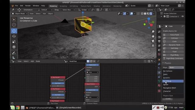
Task: Open the Physics Type Static dropdown
Action: [176, 68]
